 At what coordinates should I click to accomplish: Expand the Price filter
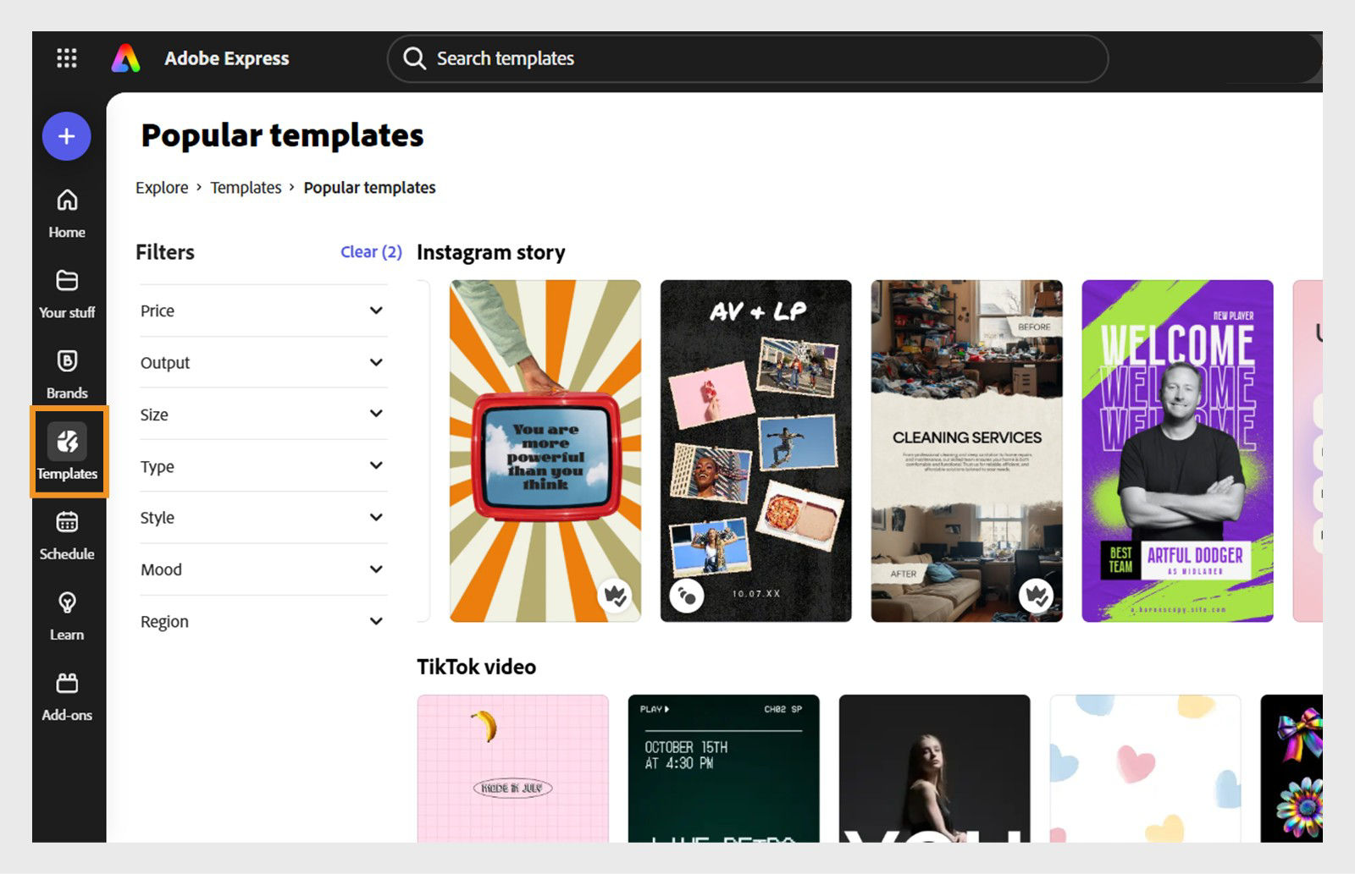tap(263, 311)
